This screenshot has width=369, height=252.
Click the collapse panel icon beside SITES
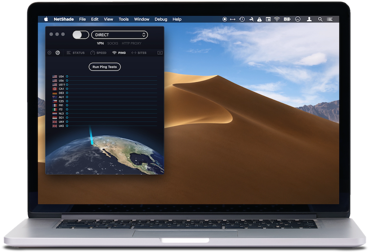click(160, 53)
